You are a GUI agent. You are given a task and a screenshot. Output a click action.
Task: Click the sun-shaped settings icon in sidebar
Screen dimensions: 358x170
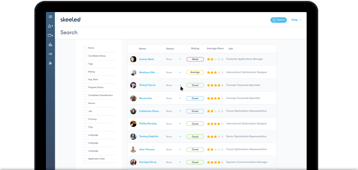(x=50, y=63)
